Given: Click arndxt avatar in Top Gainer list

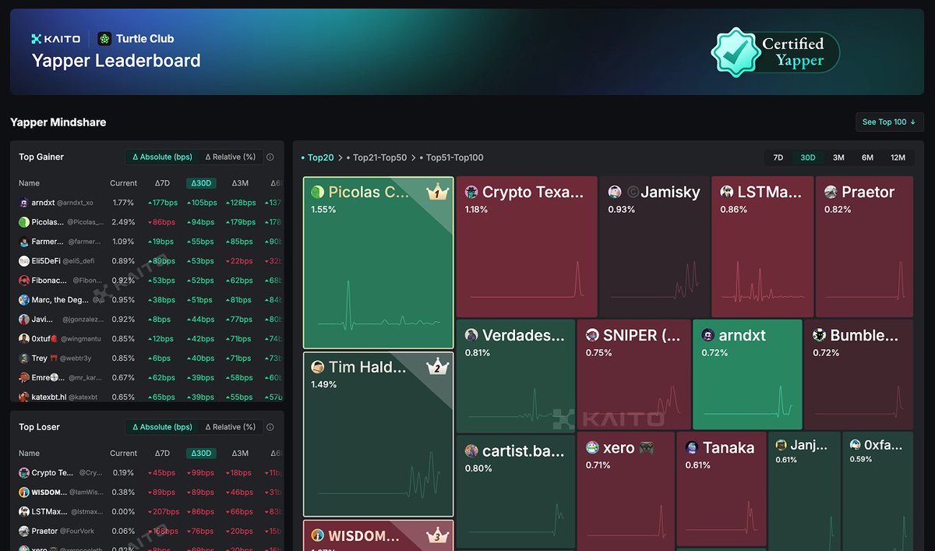Looking at the screenshot, I should [24, 203].
